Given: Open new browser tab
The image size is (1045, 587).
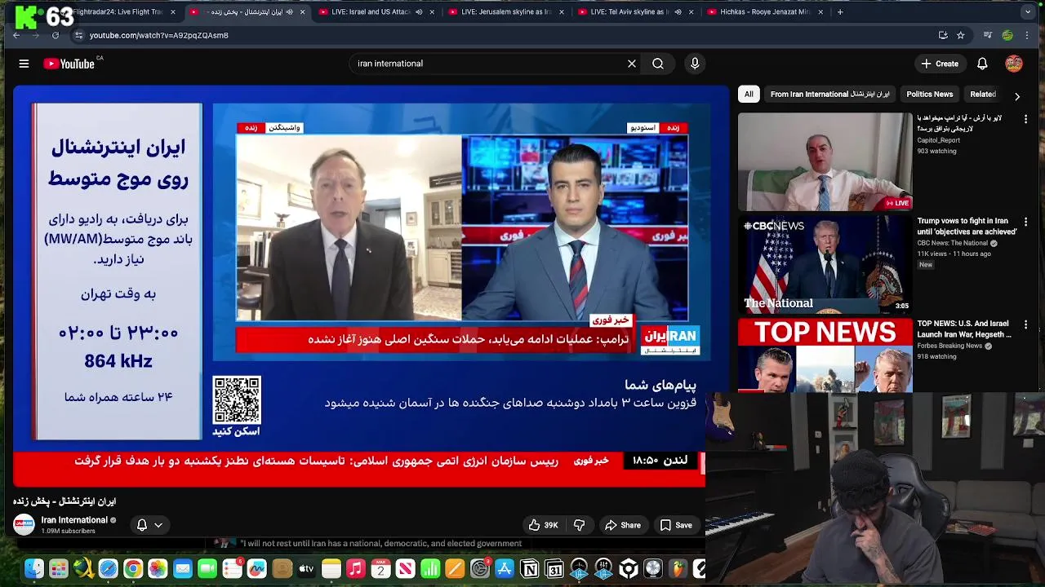Looking at the screenshot, I should click(840, 12).
